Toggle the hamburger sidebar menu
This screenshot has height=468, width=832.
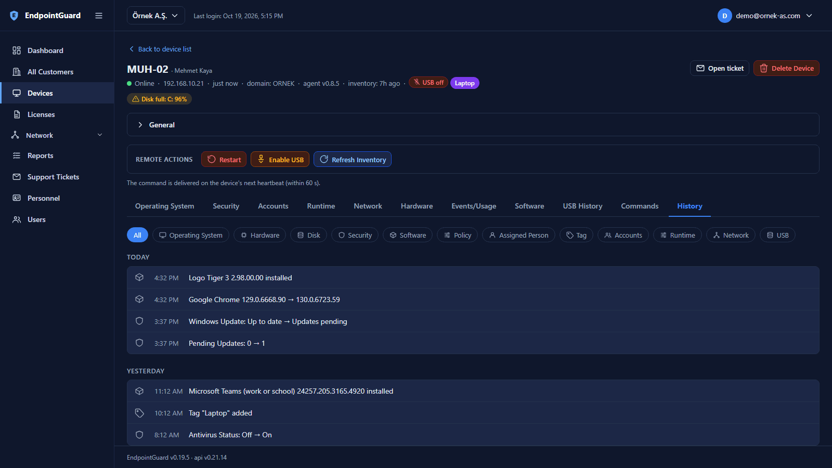(x=99, y=16)
